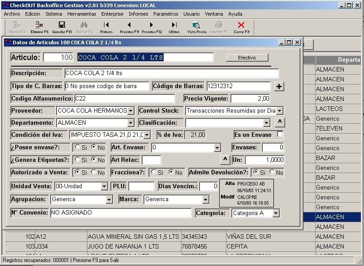Viewport: 364px width, 266px height.
Task: Open the Archivo menu
Action: [x=12, y=14]
